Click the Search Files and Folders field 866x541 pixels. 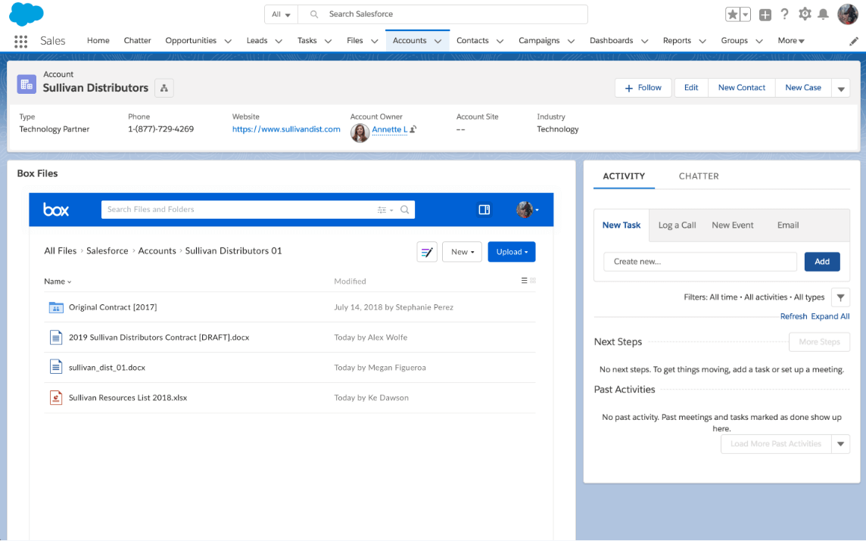(x=227, y=209)
